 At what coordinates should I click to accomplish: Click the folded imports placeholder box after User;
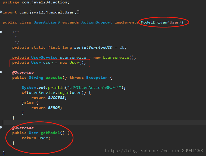tap(78, 12)
